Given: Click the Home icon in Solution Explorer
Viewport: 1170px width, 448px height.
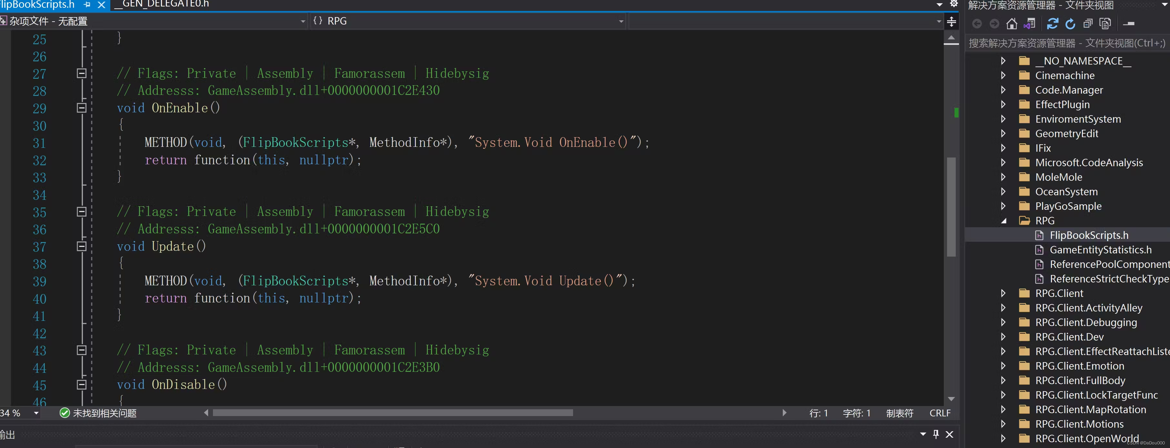Looking at the screenshot, I should coord(1012,24).
